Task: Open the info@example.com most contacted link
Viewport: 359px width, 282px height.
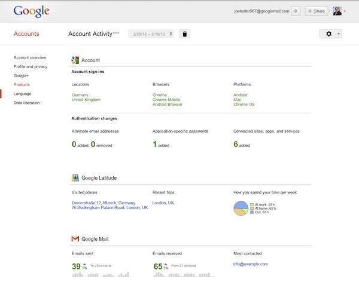Action: [251, 264]
